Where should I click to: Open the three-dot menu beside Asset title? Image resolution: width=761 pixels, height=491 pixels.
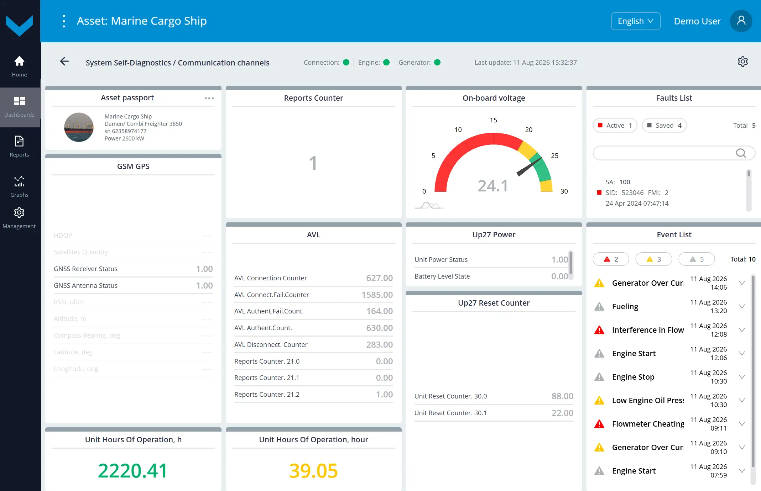64,21
